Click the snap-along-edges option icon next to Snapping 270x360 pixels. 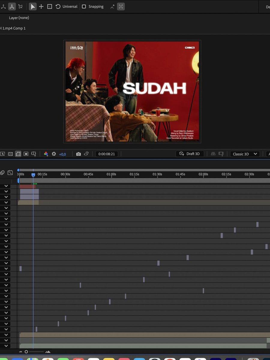tap(112, 7)
